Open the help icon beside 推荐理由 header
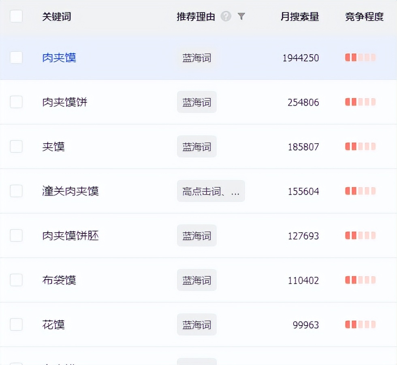This screenshot has width=397, height=365. point(226,16)
